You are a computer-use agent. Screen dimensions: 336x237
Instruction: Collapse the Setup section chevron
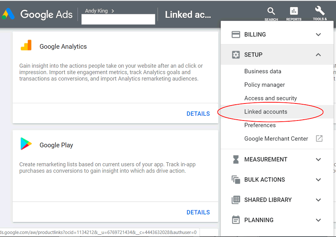tap(318, 55)
